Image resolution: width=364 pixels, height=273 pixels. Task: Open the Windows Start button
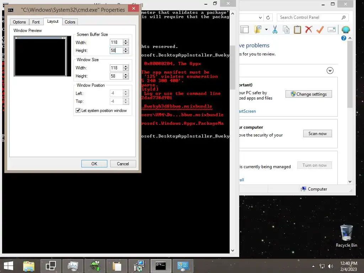coord(9,266)
